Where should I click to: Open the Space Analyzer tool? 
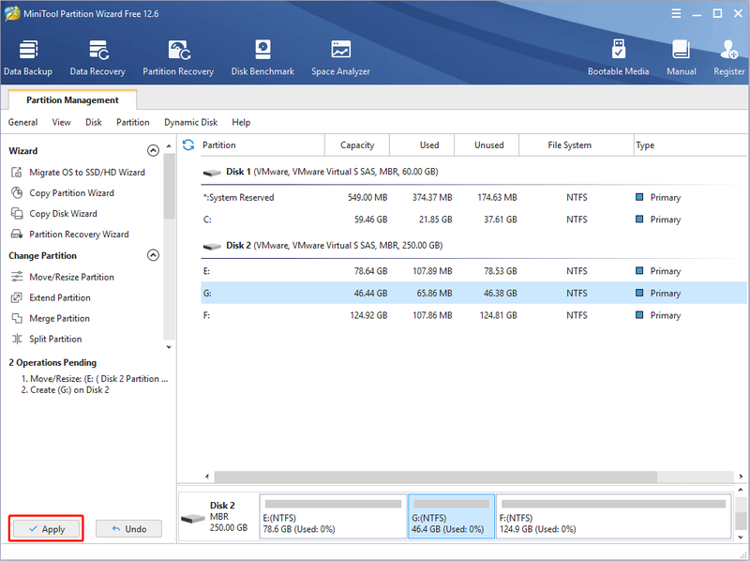340,58
